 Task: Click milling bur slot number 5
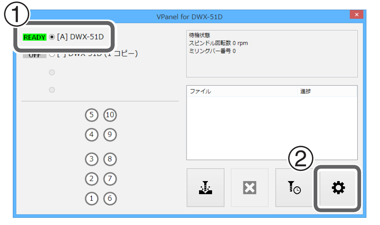[92, 115]
